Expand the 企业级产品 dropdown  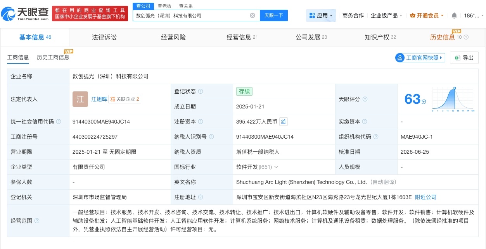401,16
